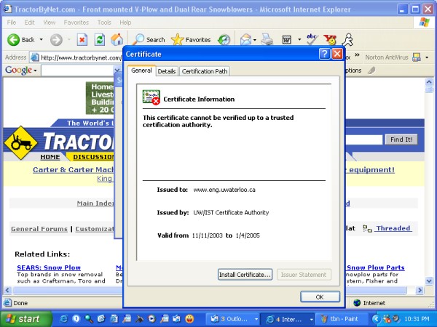Select the General tab in Certificate dialog
Image resolution: width=437 pixels, height=327 pixels.
click(141, 70)
